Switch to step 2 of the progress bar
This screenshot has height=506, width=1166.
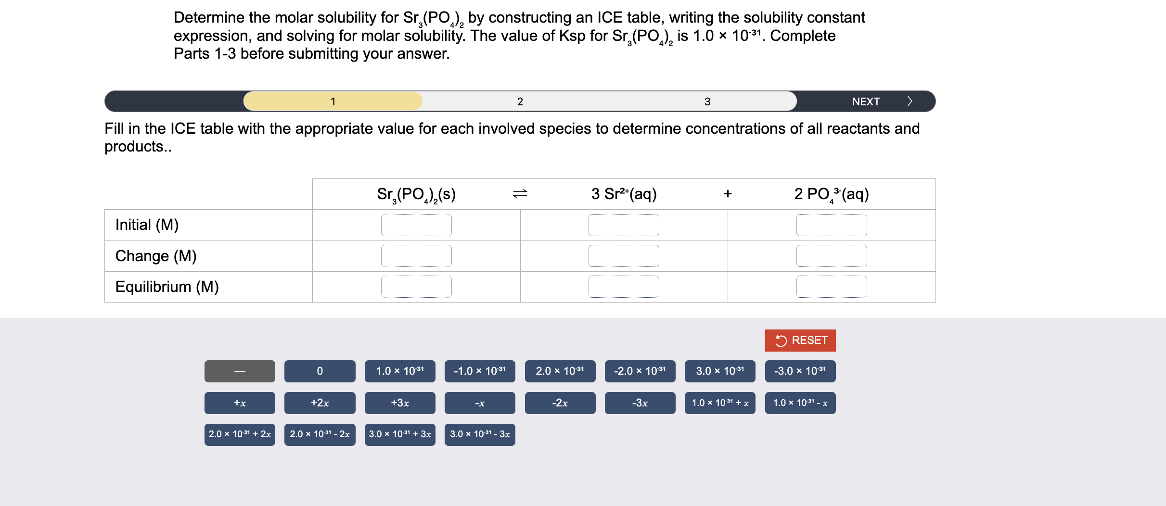pos(519,101)
